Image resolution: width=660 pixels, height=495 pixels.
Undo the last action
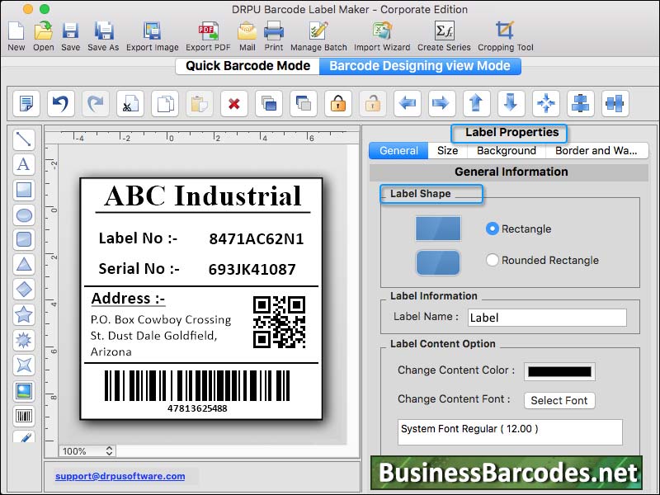pyautogui.click(x=59, y=103)
